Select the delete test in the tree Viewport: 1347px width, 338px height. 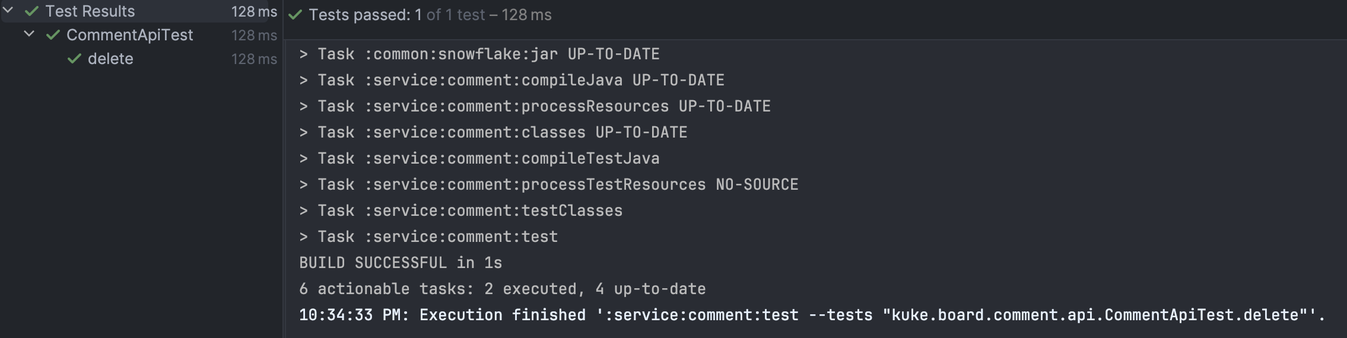coord(110,59)
